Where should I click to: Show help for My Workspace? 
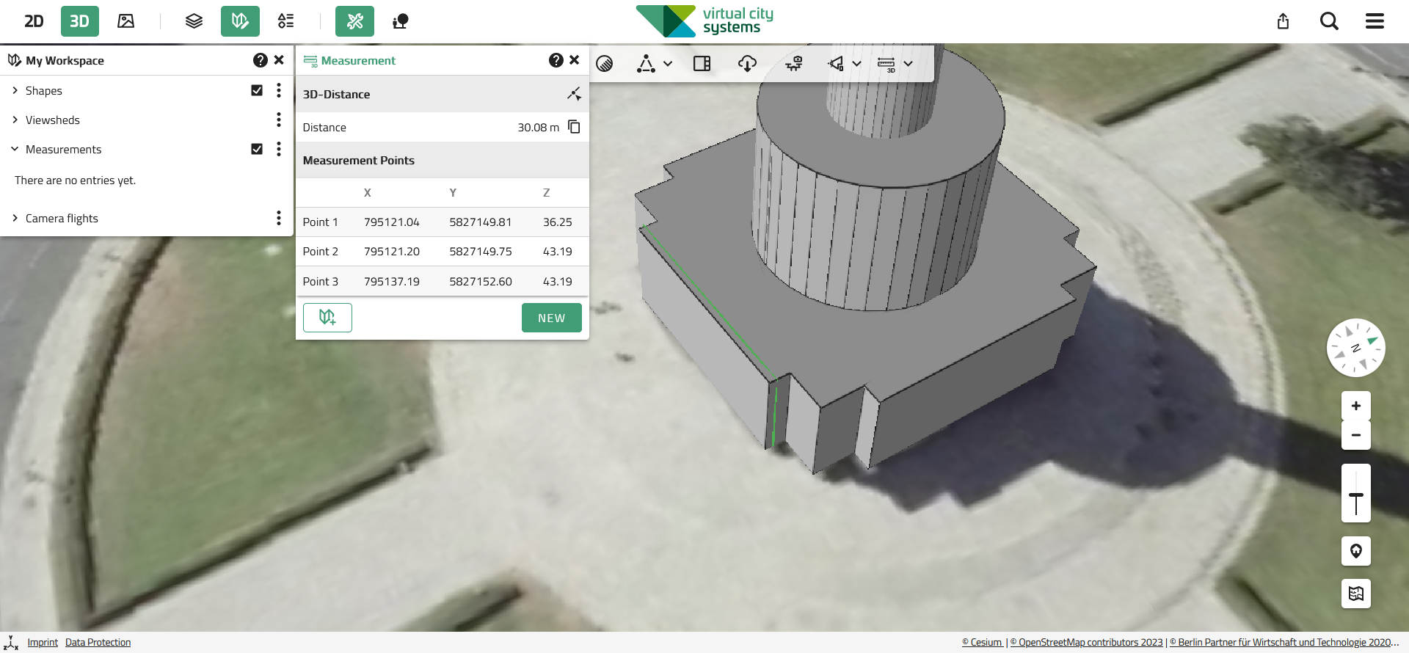261,60
